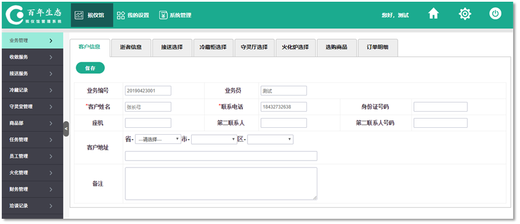This screenshot has height=224, width=520.
Task: Switch to the 逝者信息 tab
Action: coord(131,48)
